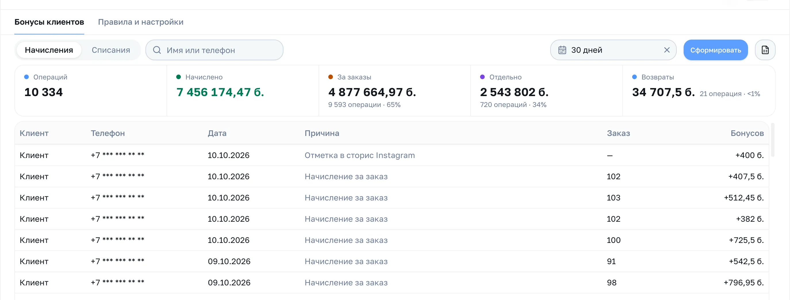The width and height of the screenshot is (790, 300).
Task: Click the Операций summary card
Action: [x=91, y=91]
